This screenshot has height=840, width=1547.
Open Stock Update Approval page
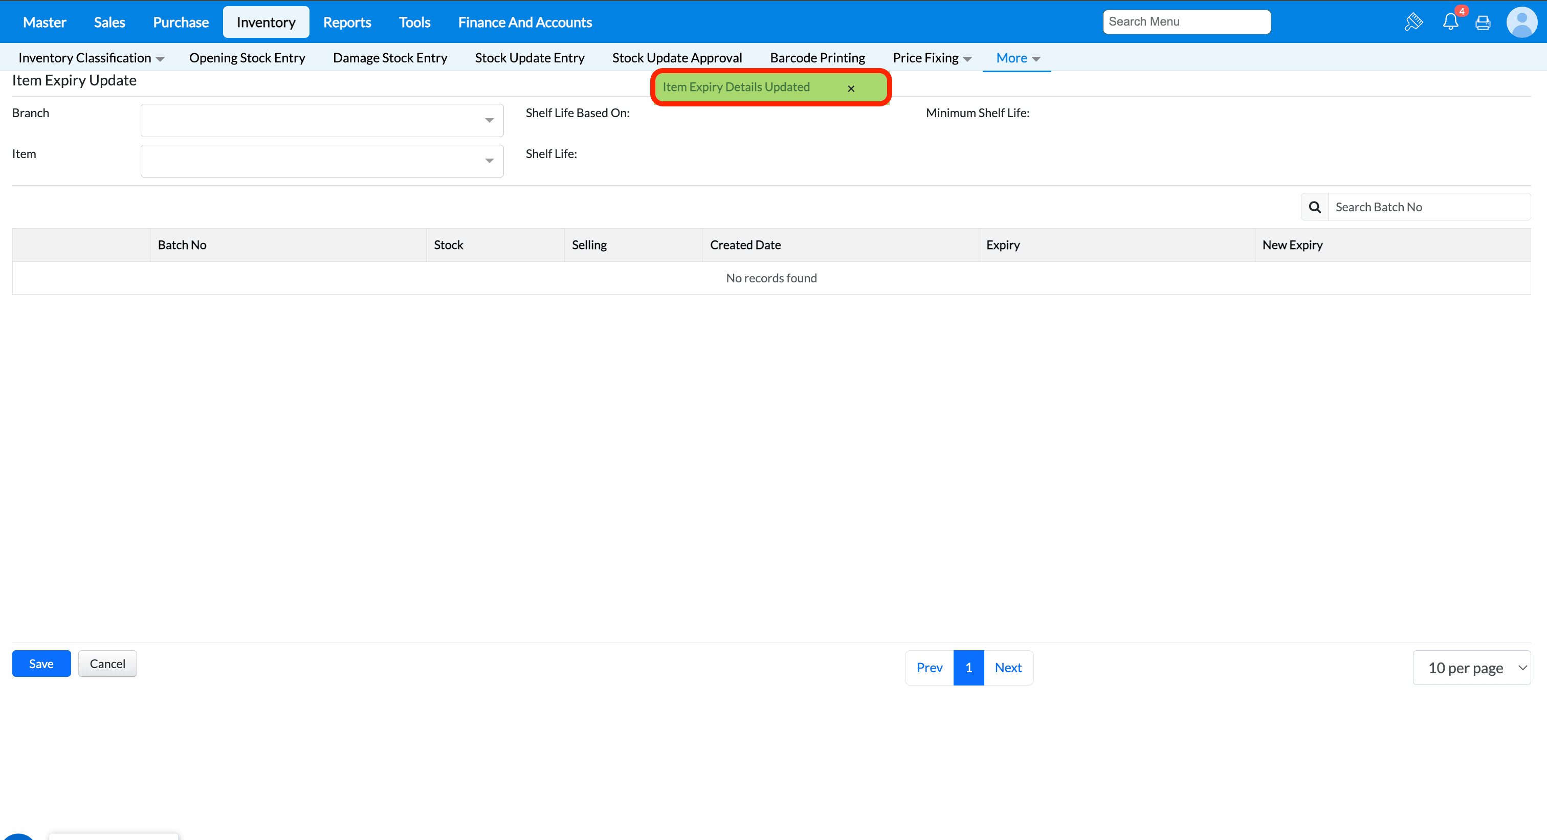[x=677, y=58]
